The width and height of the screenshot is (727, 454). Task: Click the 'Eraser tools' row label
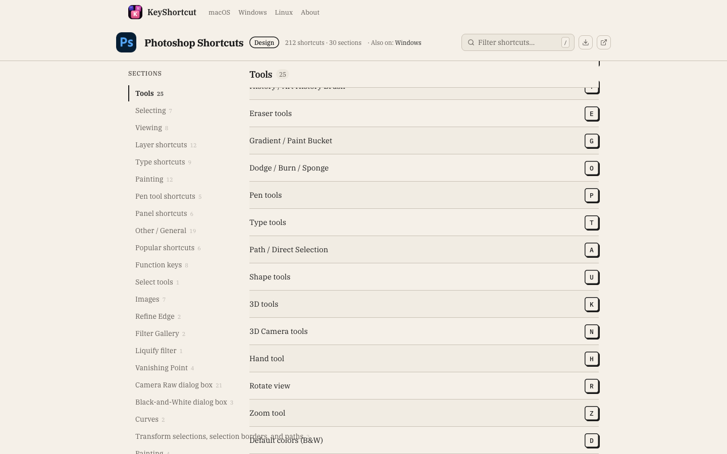click(271, 113)
